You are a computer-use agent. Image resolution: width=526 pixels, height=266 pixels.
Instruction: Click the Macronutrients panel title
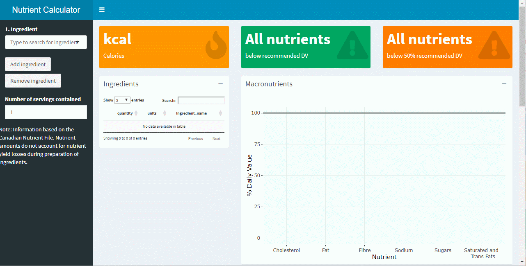269,84
